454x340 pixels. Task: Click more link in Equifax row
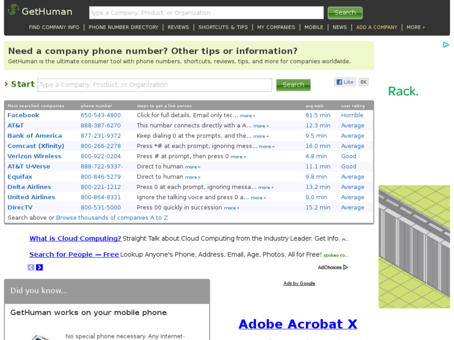192,177
